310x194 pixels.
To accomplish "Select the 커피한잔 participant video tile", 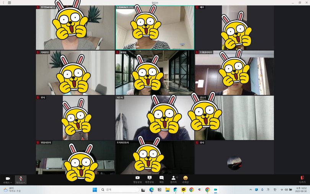I will [75, 72].
